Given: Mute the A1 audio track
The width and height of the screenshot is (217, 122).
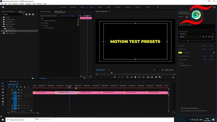Looking at the screenshot, I should 21,96.
